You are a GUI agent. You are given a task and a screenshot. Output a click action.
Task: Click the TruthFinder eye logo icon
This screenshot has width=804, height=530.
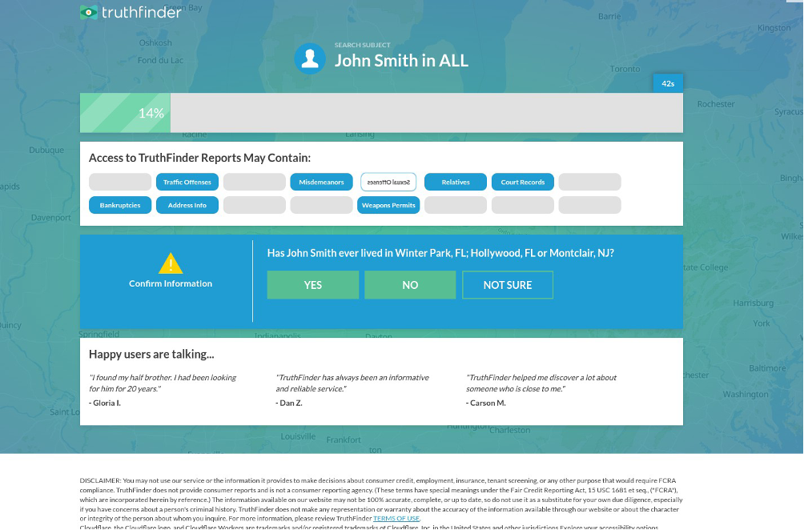click(x=88, y=12)
